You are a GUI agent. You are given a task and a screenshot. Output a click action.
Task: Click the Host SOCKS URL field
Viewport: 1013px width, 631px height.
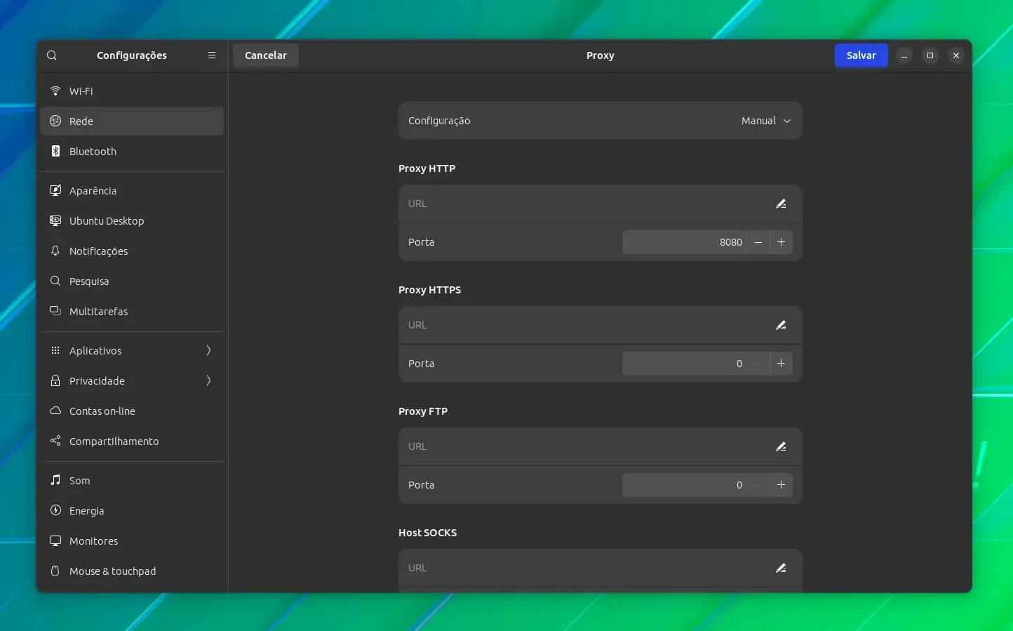pos(600,568)
